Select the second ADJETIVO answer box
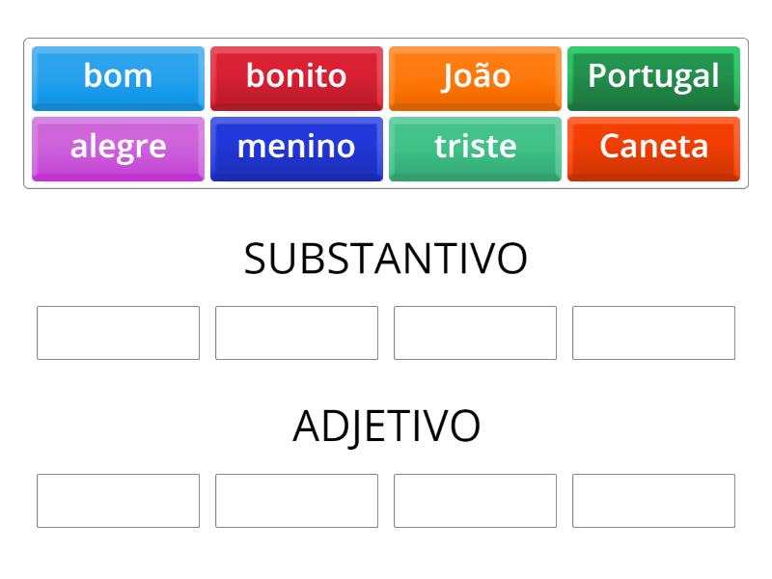The width and height of the screenshot is (772, 579). (x=296, y=501)
